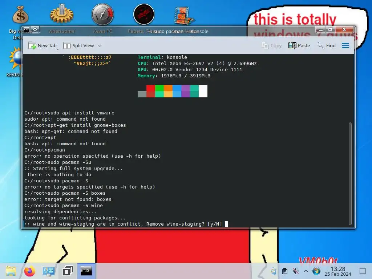Click the terminal prompt after [y/N]
The height and width of the screenshot is (279, 372).
pyautogui.click(x=226, y=224)
